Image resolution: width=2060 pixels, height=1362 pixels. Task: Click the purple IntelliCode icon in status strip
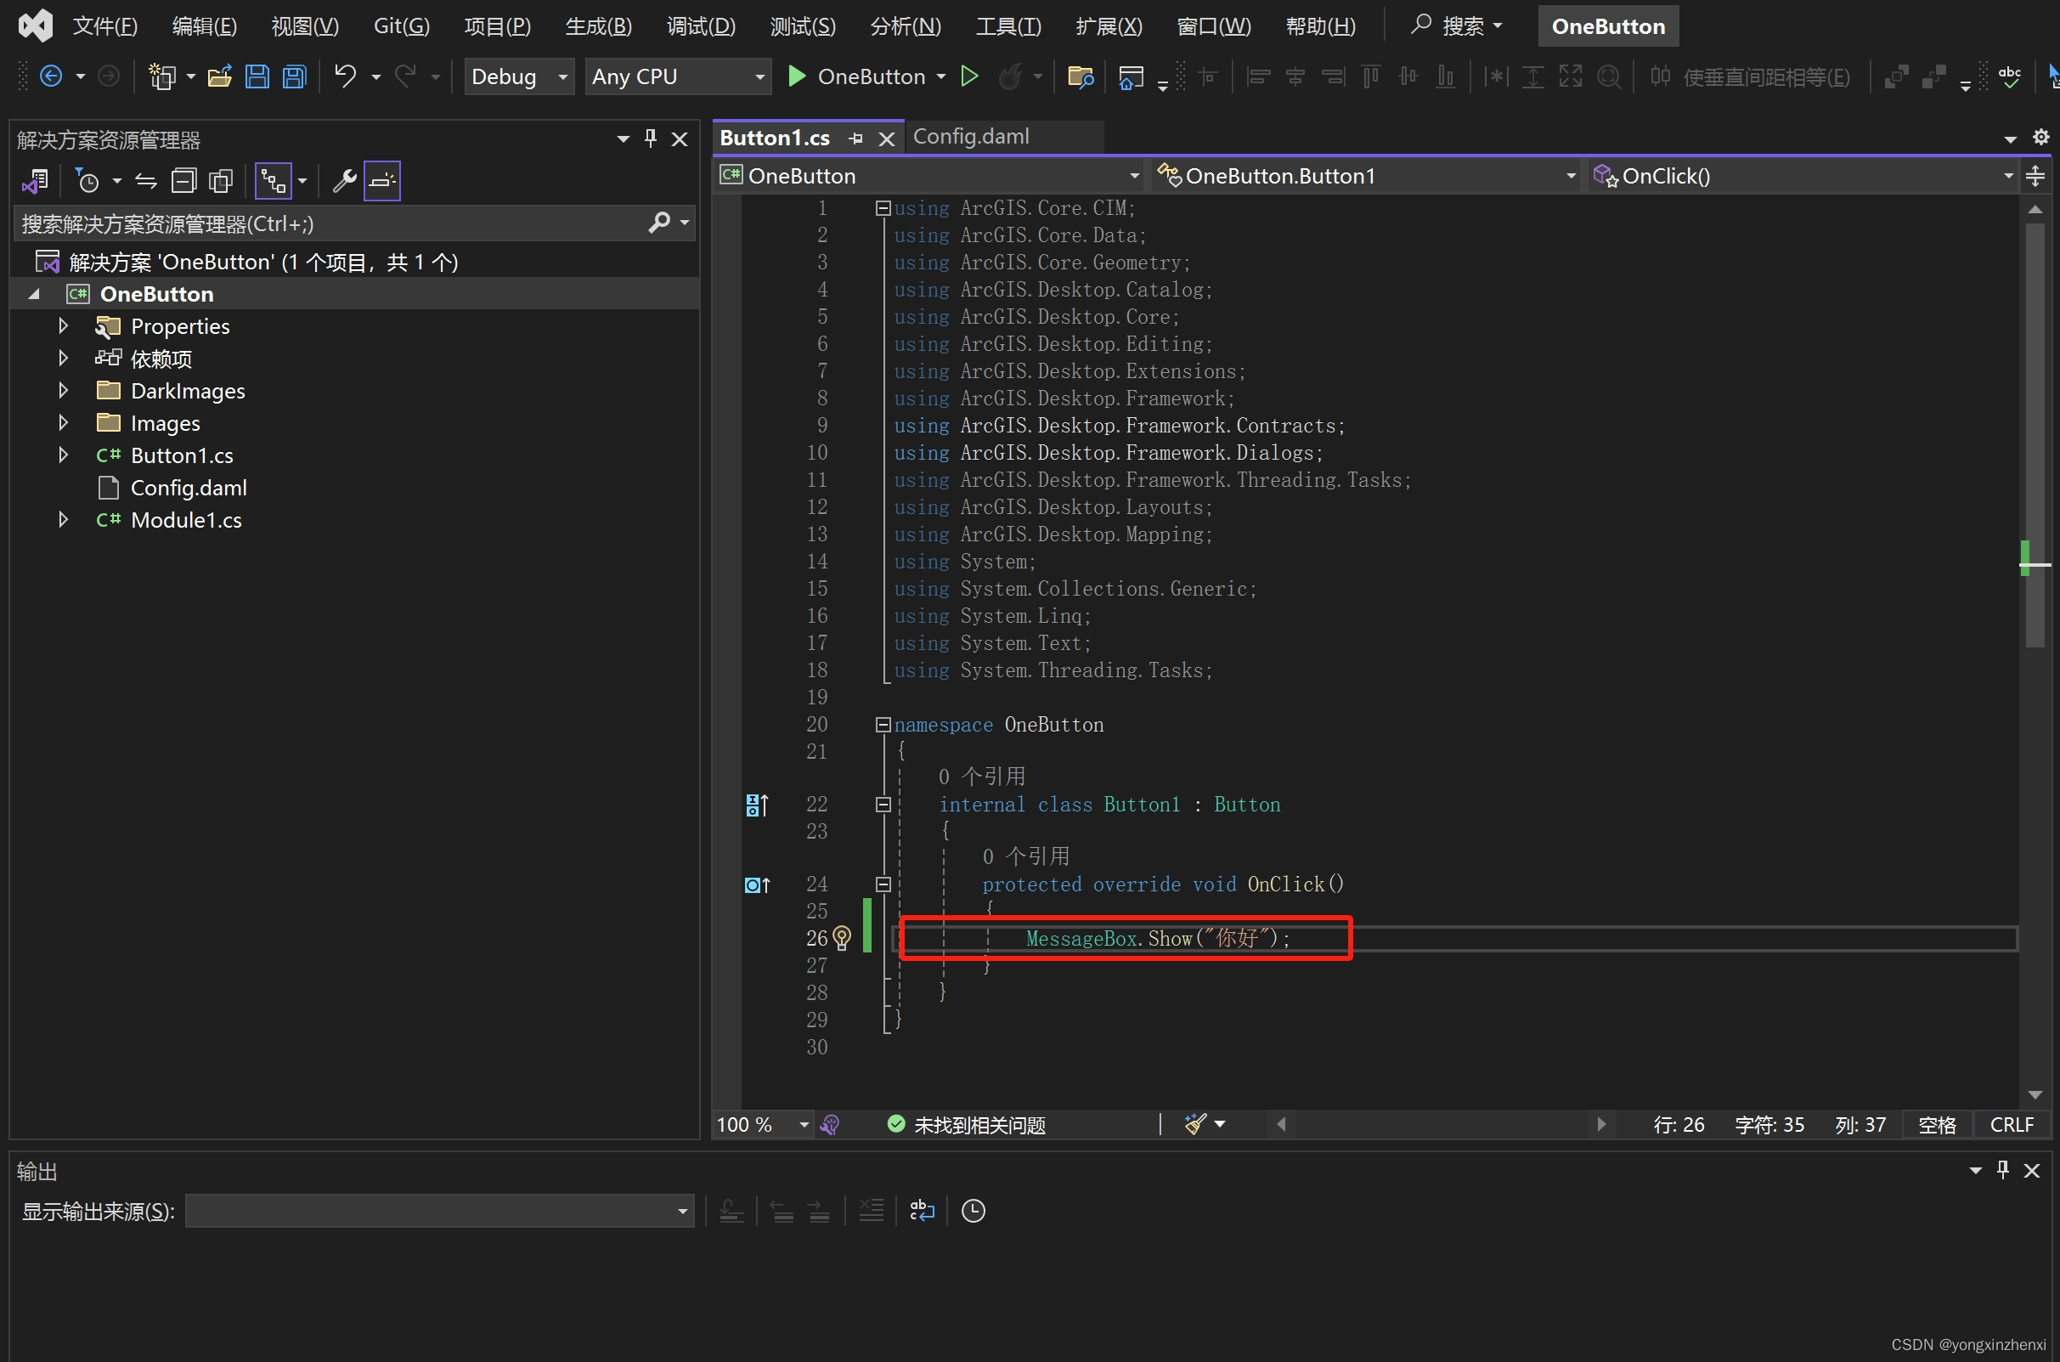pyautogui.click(x=829, y=1125)
